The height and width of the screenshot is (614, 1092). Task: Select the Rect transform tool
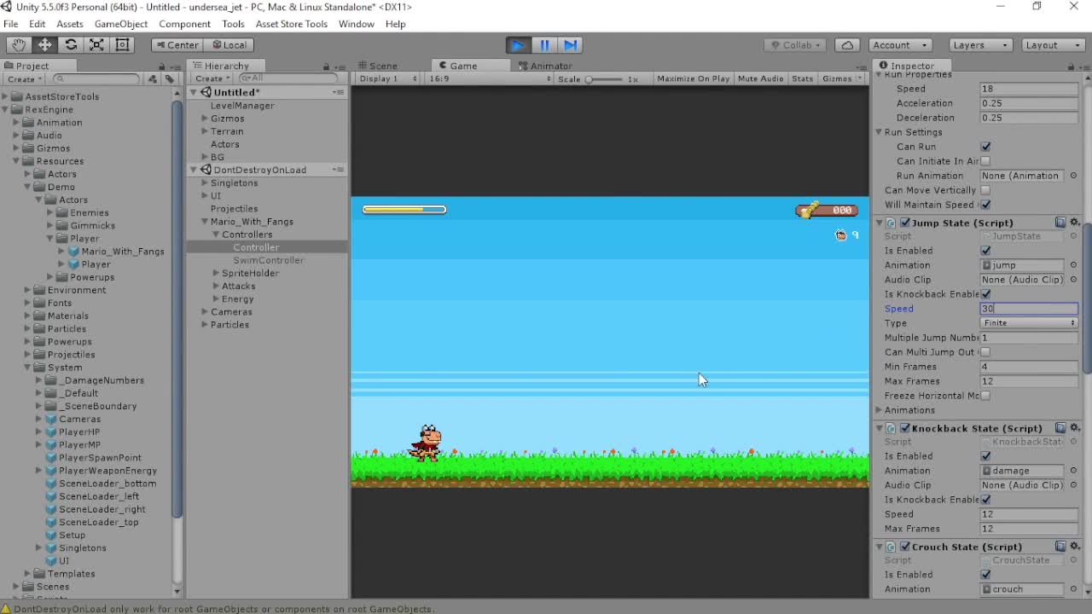123,45
